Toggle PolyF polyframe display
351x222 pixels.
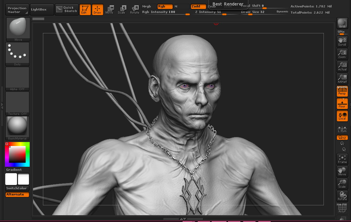tap(342, 208)
